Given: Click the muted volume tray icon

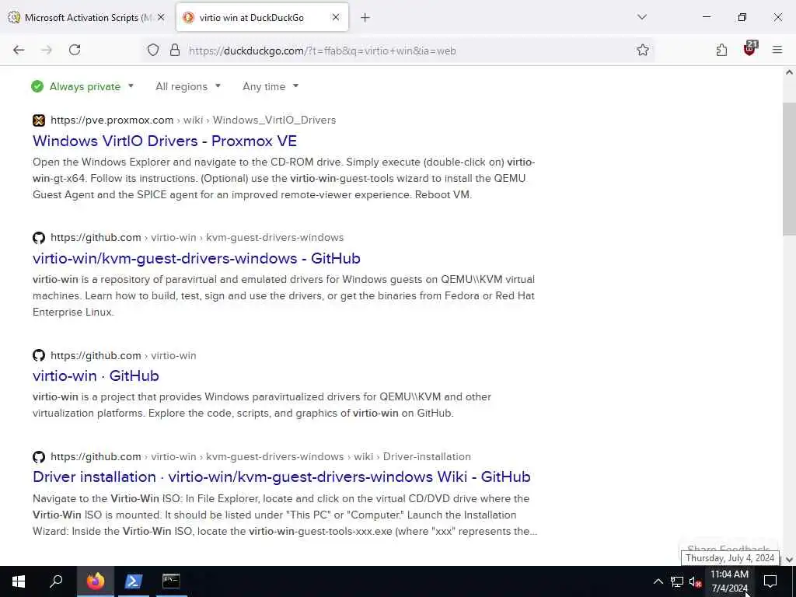Looking at the screenshot, I should click(x=695, y=581).
